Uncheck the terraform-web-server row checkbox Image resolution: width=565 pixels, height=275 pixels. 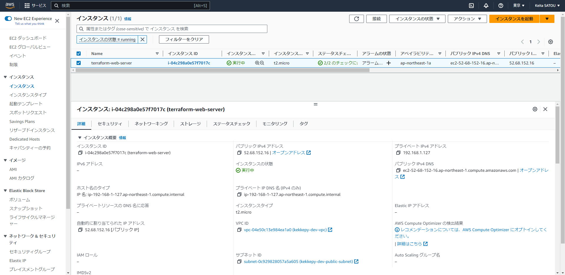(79, 63)
